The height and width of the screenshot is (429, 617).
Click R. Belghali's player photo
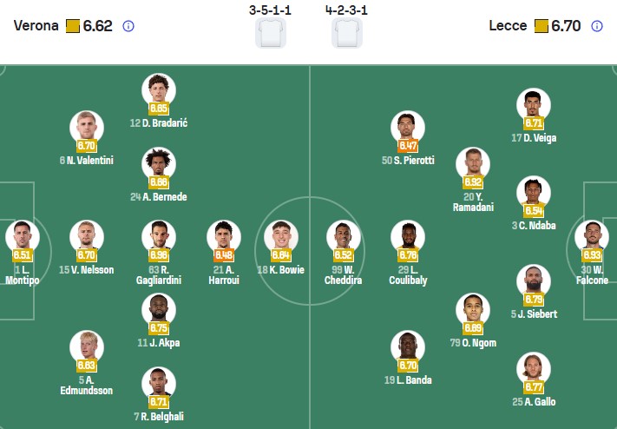(x=159, y=383)
